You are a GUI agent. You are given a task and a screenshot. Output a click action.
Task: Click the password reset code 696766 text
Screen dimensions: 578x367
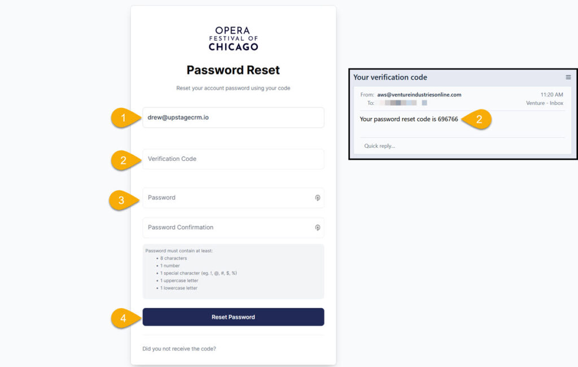[448, 119]
